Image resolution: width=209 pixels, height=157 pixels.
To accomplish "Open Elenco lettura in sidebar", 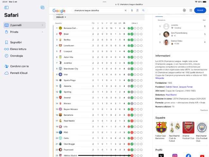I will point(15,49).
